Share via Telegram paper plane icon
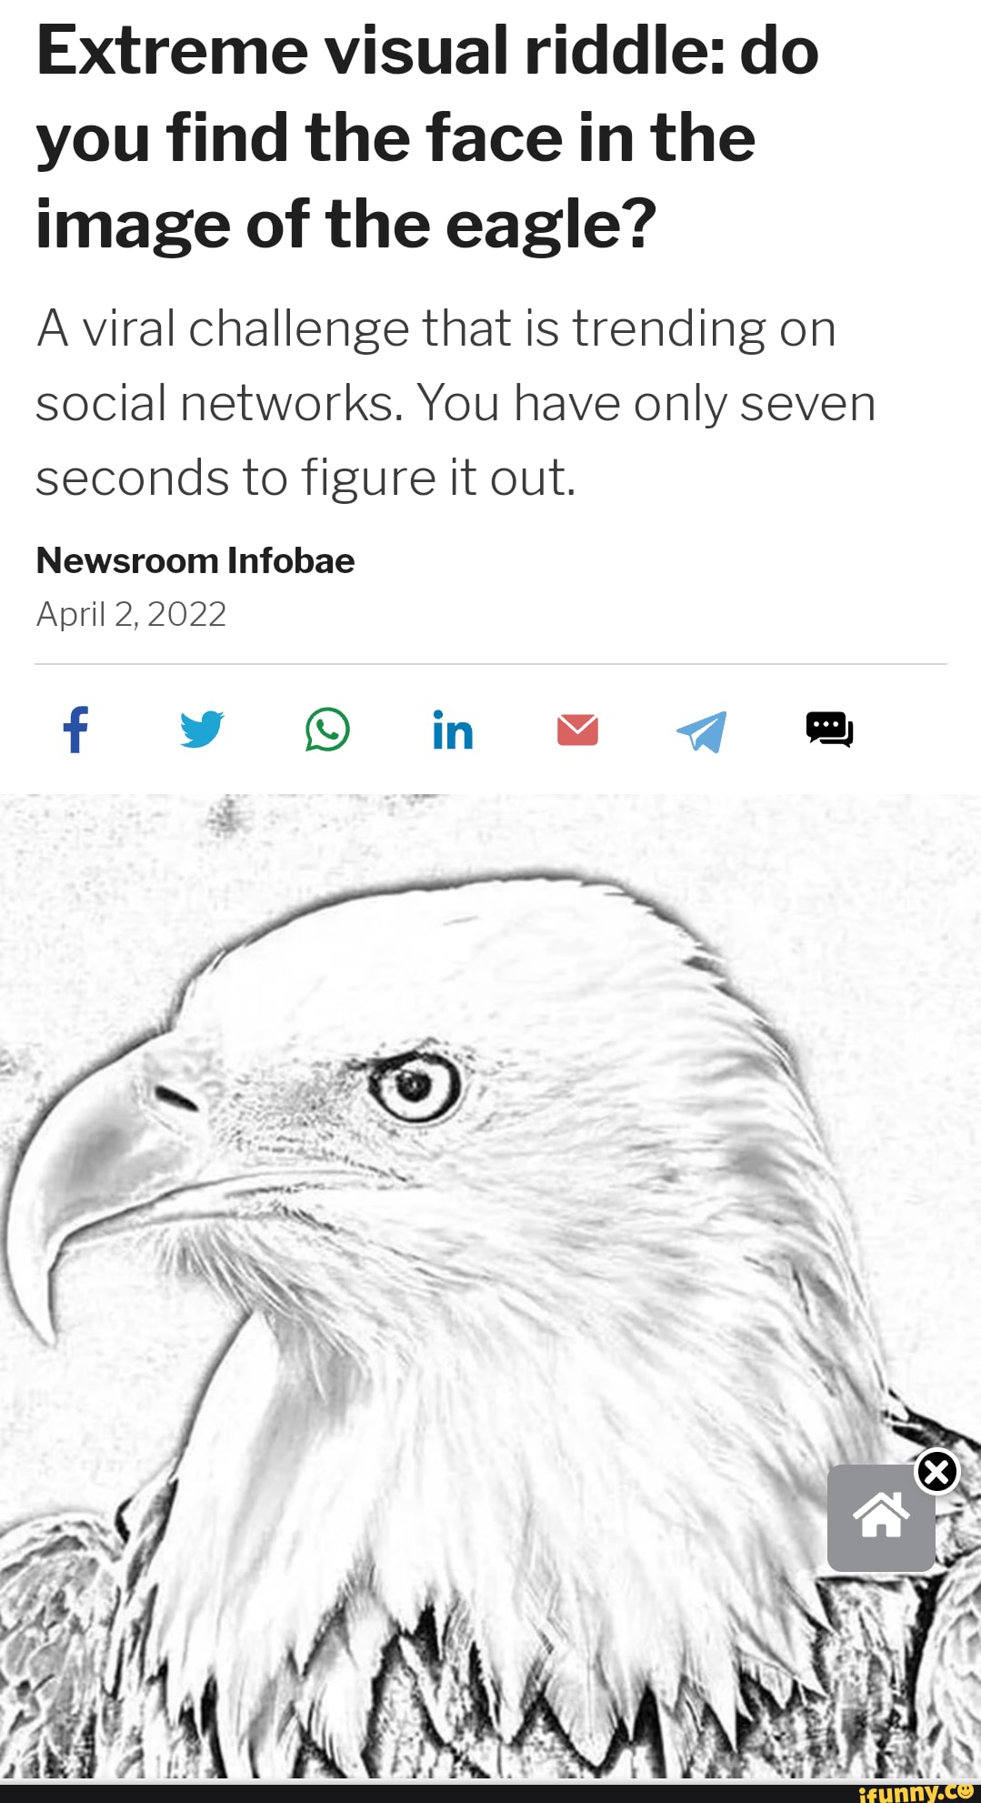 [702, 731]
